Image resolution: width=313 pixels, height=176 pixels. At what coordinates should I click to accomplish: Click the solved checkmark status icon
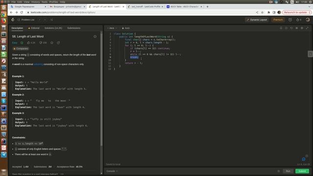click(x=22, y=43)
